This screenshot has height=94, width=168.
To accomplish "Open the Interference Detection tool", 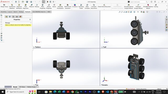I will [12, 7].
